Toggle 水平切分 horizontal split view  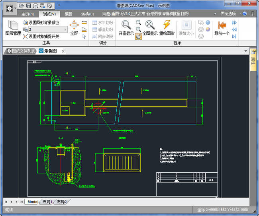coord(103,23)
